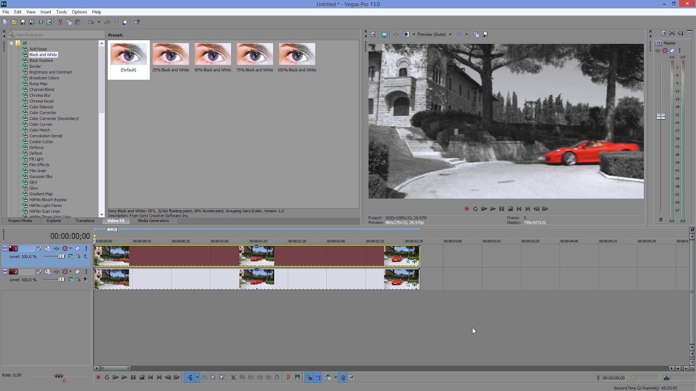696x391 pixels.
Task: Toggle Enable Snapping in bottom toolbar
Action: pos(309,377)
